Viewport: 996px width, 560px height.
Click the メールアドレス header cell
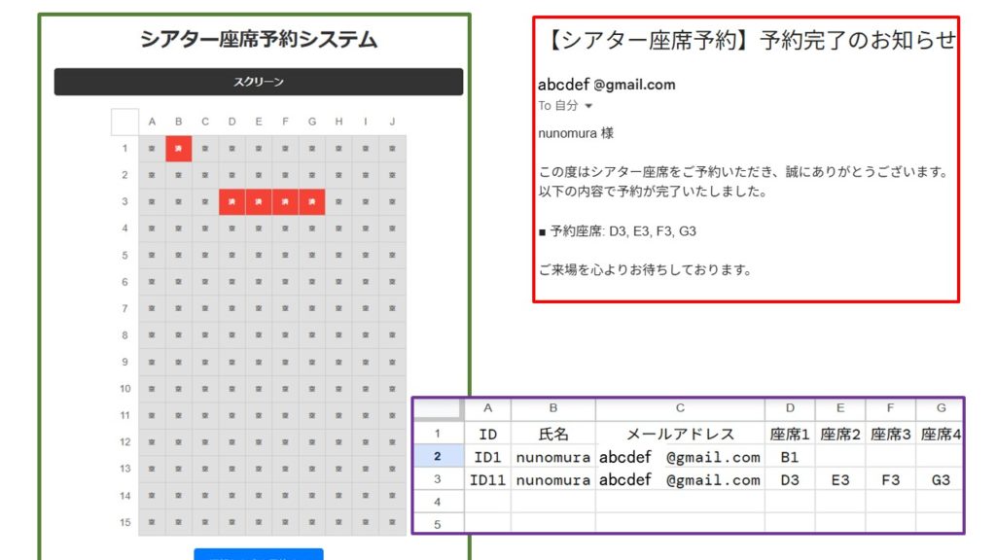pos(680,434)
